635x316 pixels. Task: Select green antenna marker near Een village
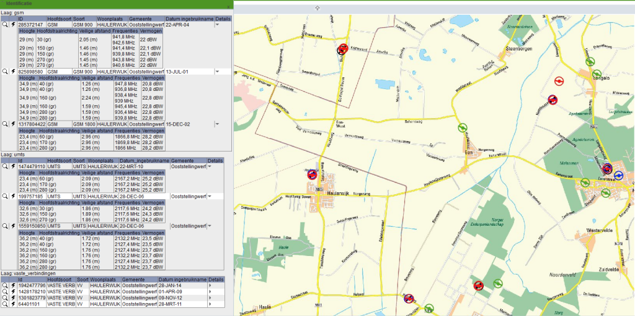[462, 128]
